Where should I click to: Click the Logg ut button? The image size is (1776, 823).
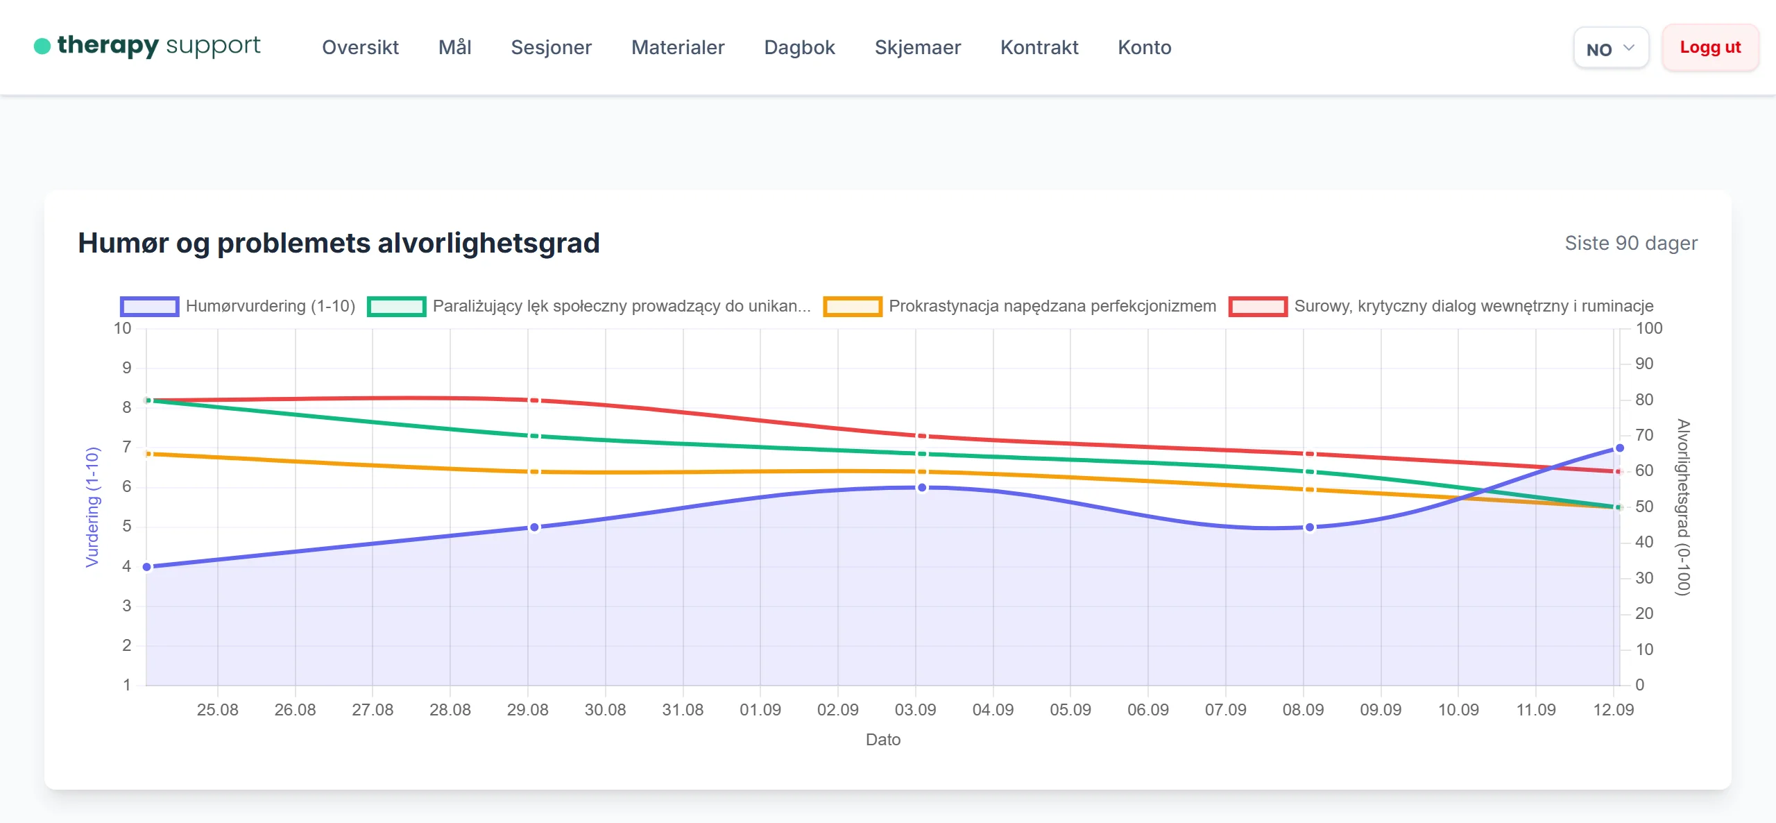pyautogui.click(x=1710, y=47)
